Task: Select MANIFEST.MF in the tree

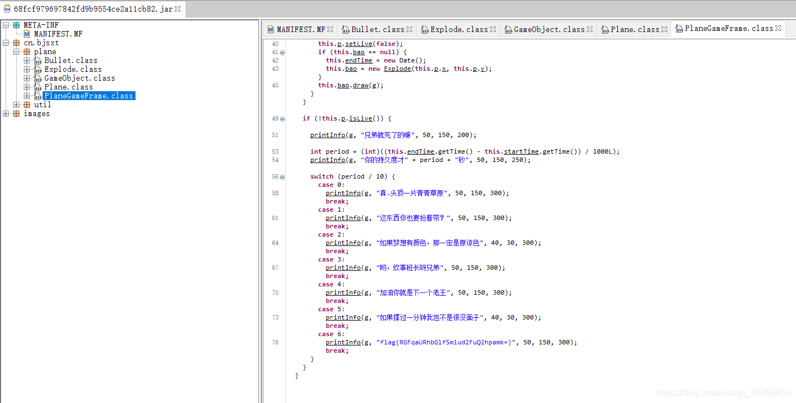Action: click(x=58, y=34)
